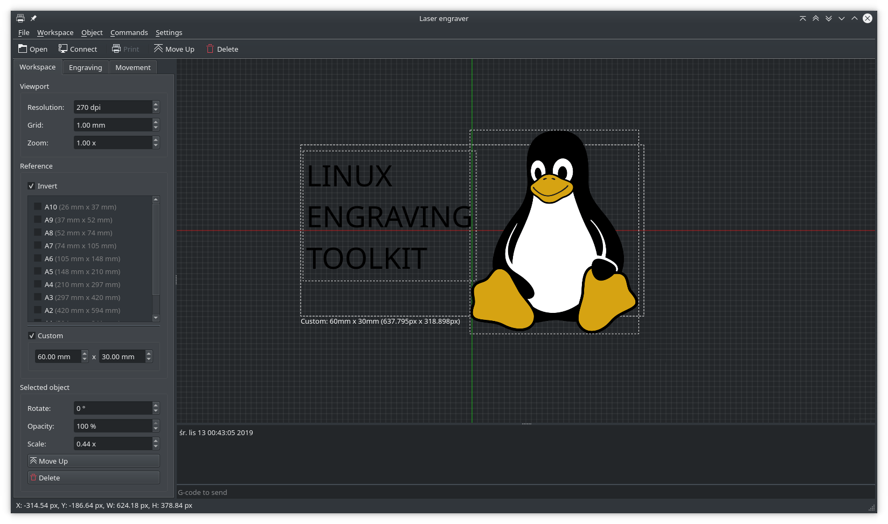Check the A7 (74 mm x 105 mm) reference
The width and height of the screenshot is (888, 524).
(x=38, y=246)
